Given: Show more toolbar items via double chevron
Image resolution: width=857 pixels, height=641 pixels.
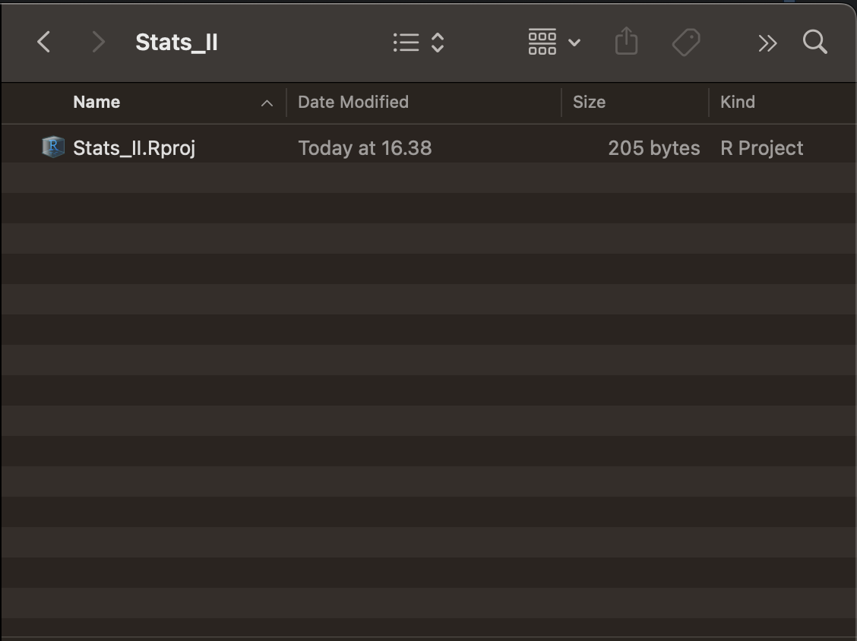Looking at the screenshot, I should [767, 43].
